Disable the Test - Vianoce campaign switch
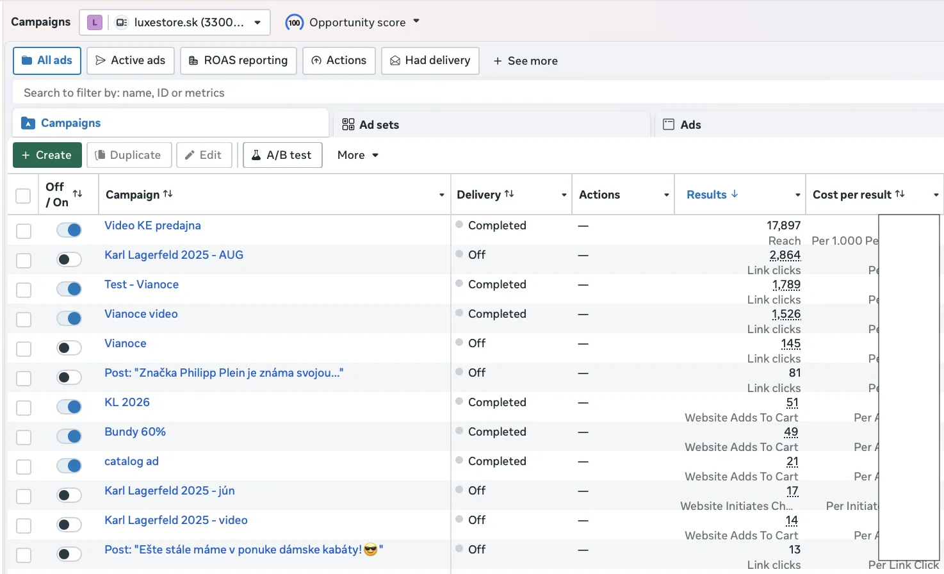Viewport: 944px width, 574px height. click(x=69, y=289)
